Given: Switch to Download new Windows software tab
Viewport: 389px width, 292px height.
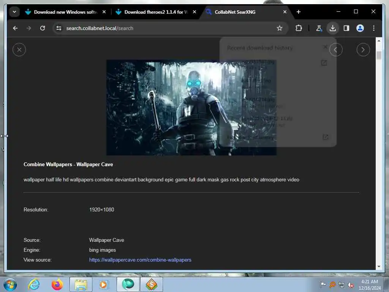Looking at the screenshot, I should pyautogui.click(x=66, y=12).
